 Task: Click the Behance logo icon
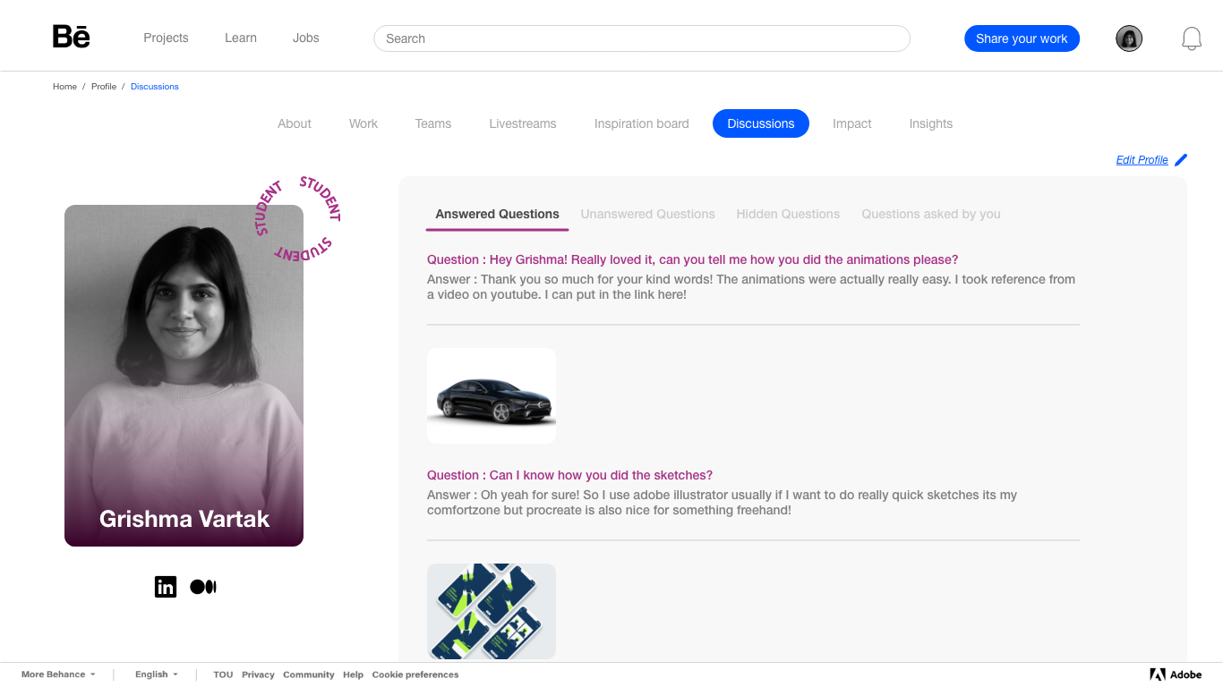click(72, 37)
